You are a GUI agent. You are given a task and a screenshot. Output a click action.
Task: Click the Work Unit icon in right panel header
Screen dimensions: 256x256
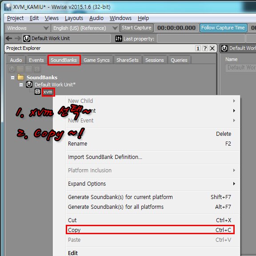click(x=224, y=49)
